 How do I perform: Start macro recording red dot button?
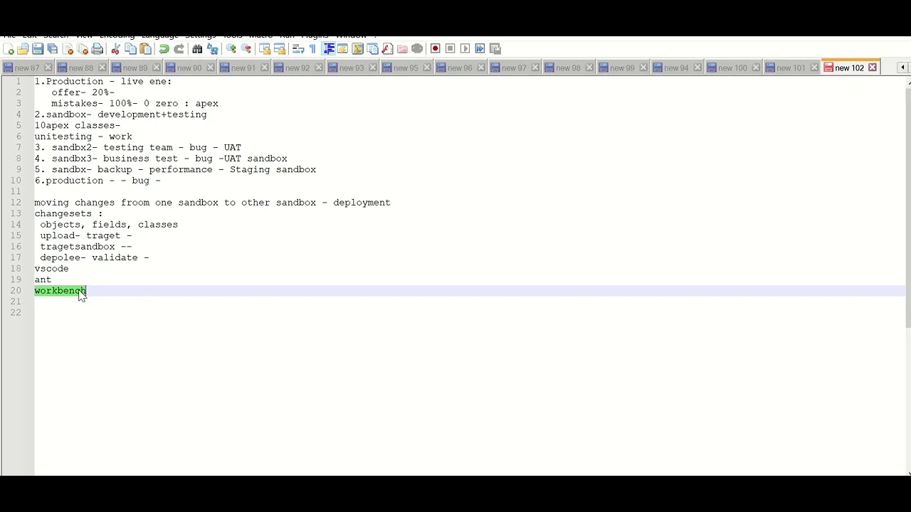click(x=436, y=48)
